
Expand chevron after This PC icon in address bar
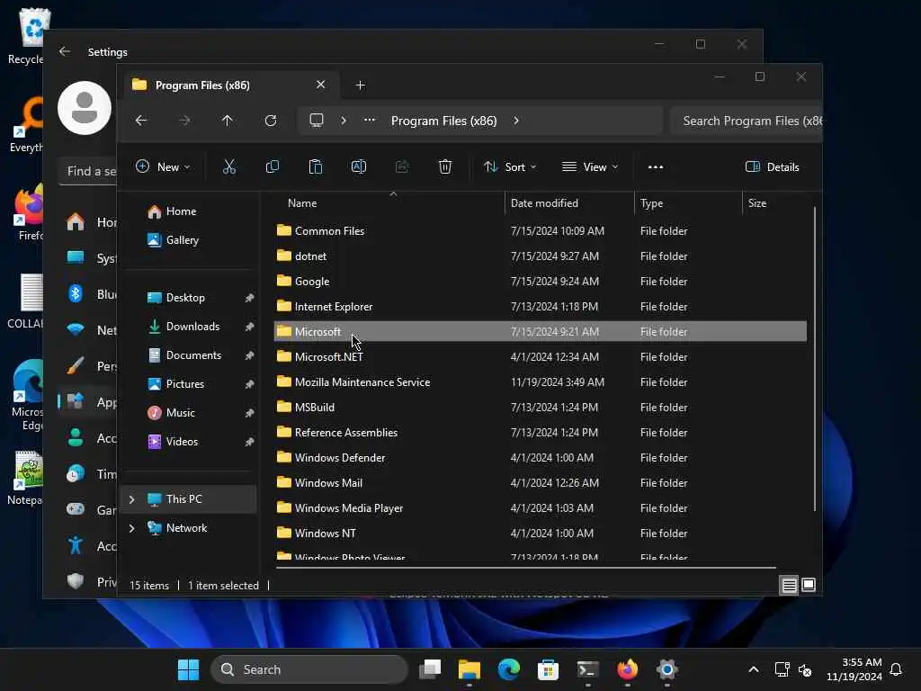coord(344,121)
